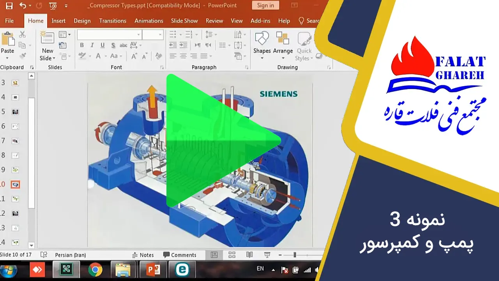Open the Customize Quick Access Toolbar dropdown
This screenshot has width=499, height=281.
click(66, 6)
